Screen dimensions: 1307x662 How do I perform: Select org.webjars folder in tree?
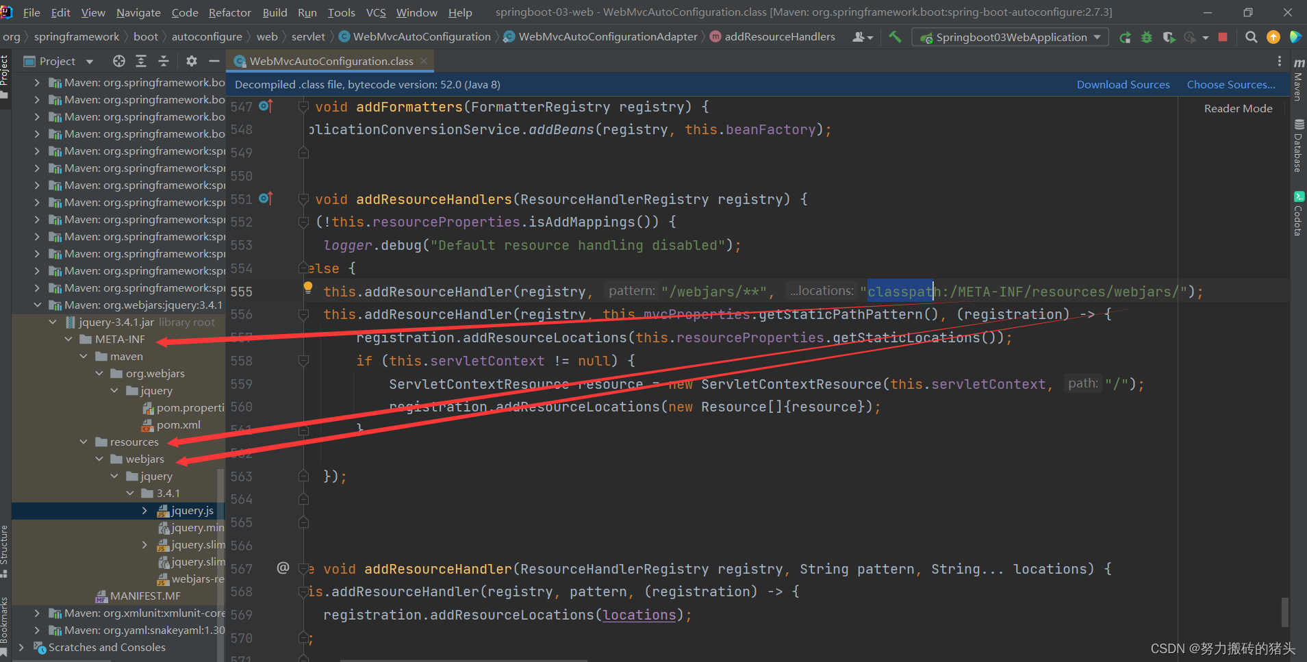pyautogui.click(x=155, y=373)
